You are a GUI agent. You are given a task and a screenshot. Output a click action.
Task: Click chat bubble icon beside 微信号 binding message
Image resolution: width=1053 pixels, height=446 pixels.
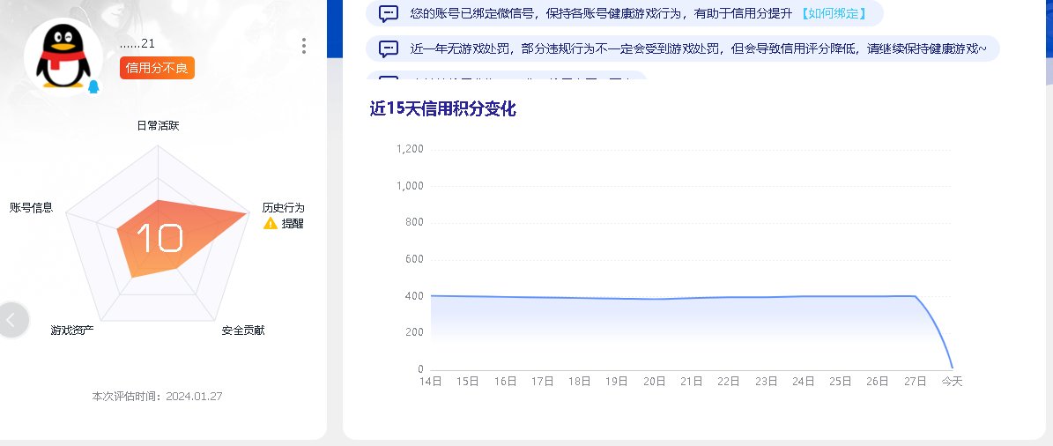click(x=389, y=14)
